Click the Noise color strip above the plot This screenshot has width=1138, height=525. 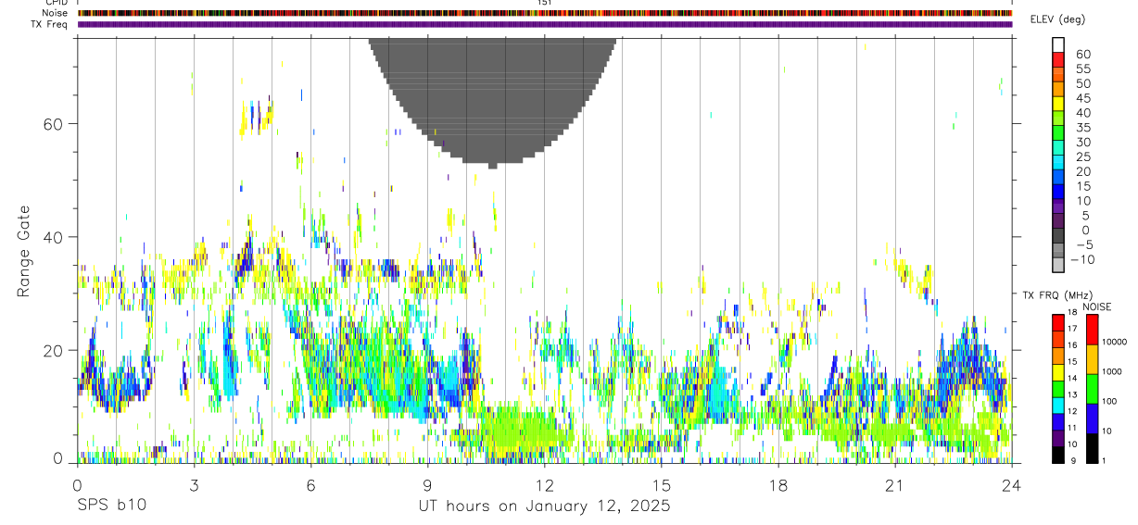coord(545,13)
